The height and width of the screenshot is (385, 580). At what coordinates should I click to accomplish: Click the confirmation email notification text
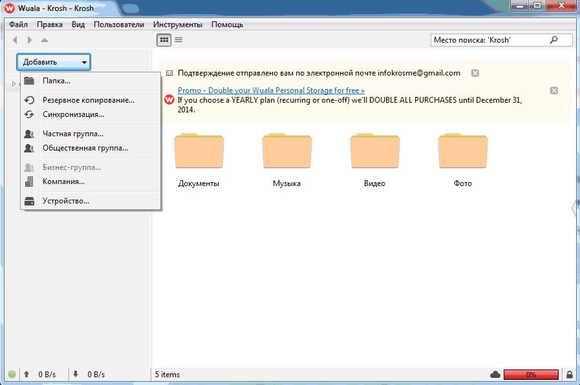pos(319,73)
